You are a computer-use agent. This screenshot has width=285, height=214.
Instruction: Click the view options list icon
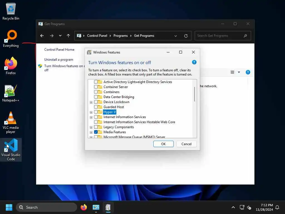(232, 72)
